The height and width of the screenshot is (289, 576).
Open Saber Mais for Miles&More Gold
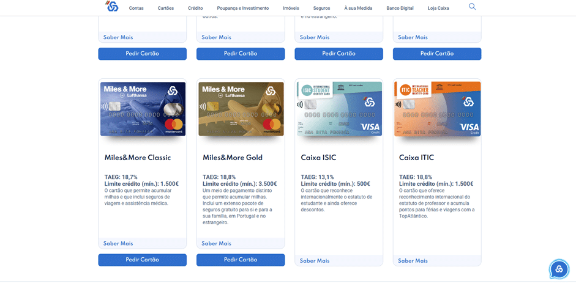217,243
